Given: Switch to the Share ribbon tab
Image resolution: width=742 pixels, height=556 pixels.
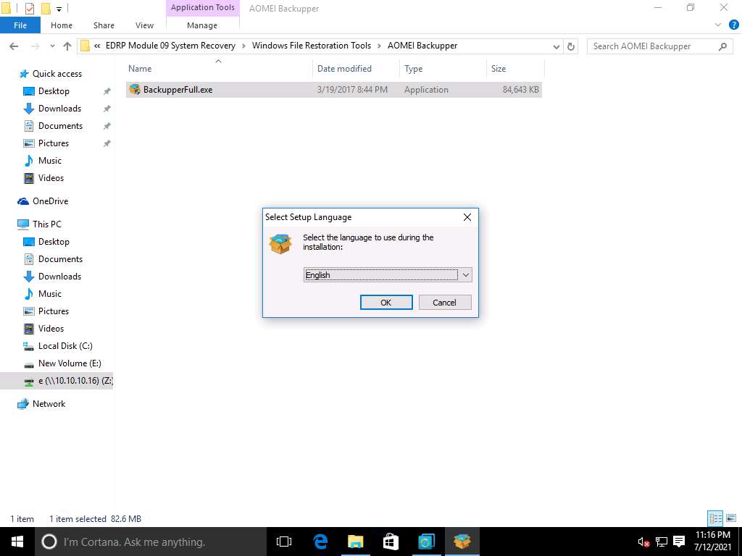Looking at the screenshot, I should tap(104, 25).
